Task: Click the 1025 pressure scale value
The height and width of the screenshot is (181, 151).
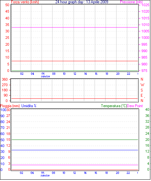Action: tap(145, 5)
